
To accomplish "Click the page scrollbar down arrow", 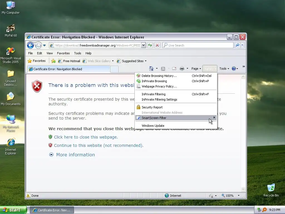I will click(x=243, y=189).
